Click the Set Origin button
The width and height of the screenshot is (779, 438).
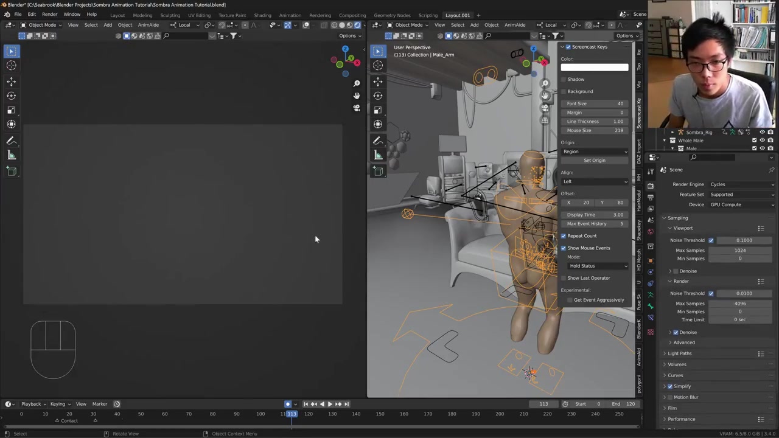(595, 161)
